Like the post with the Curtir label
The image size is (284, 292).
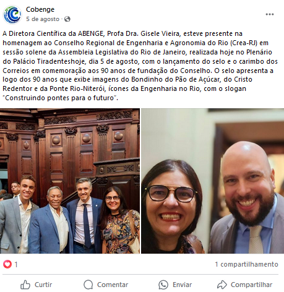(43, 285)
